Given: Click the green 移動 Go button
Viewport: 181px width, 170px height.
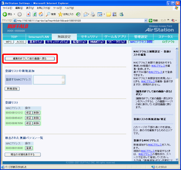Looking at the screenshot, I should point(153,21).
